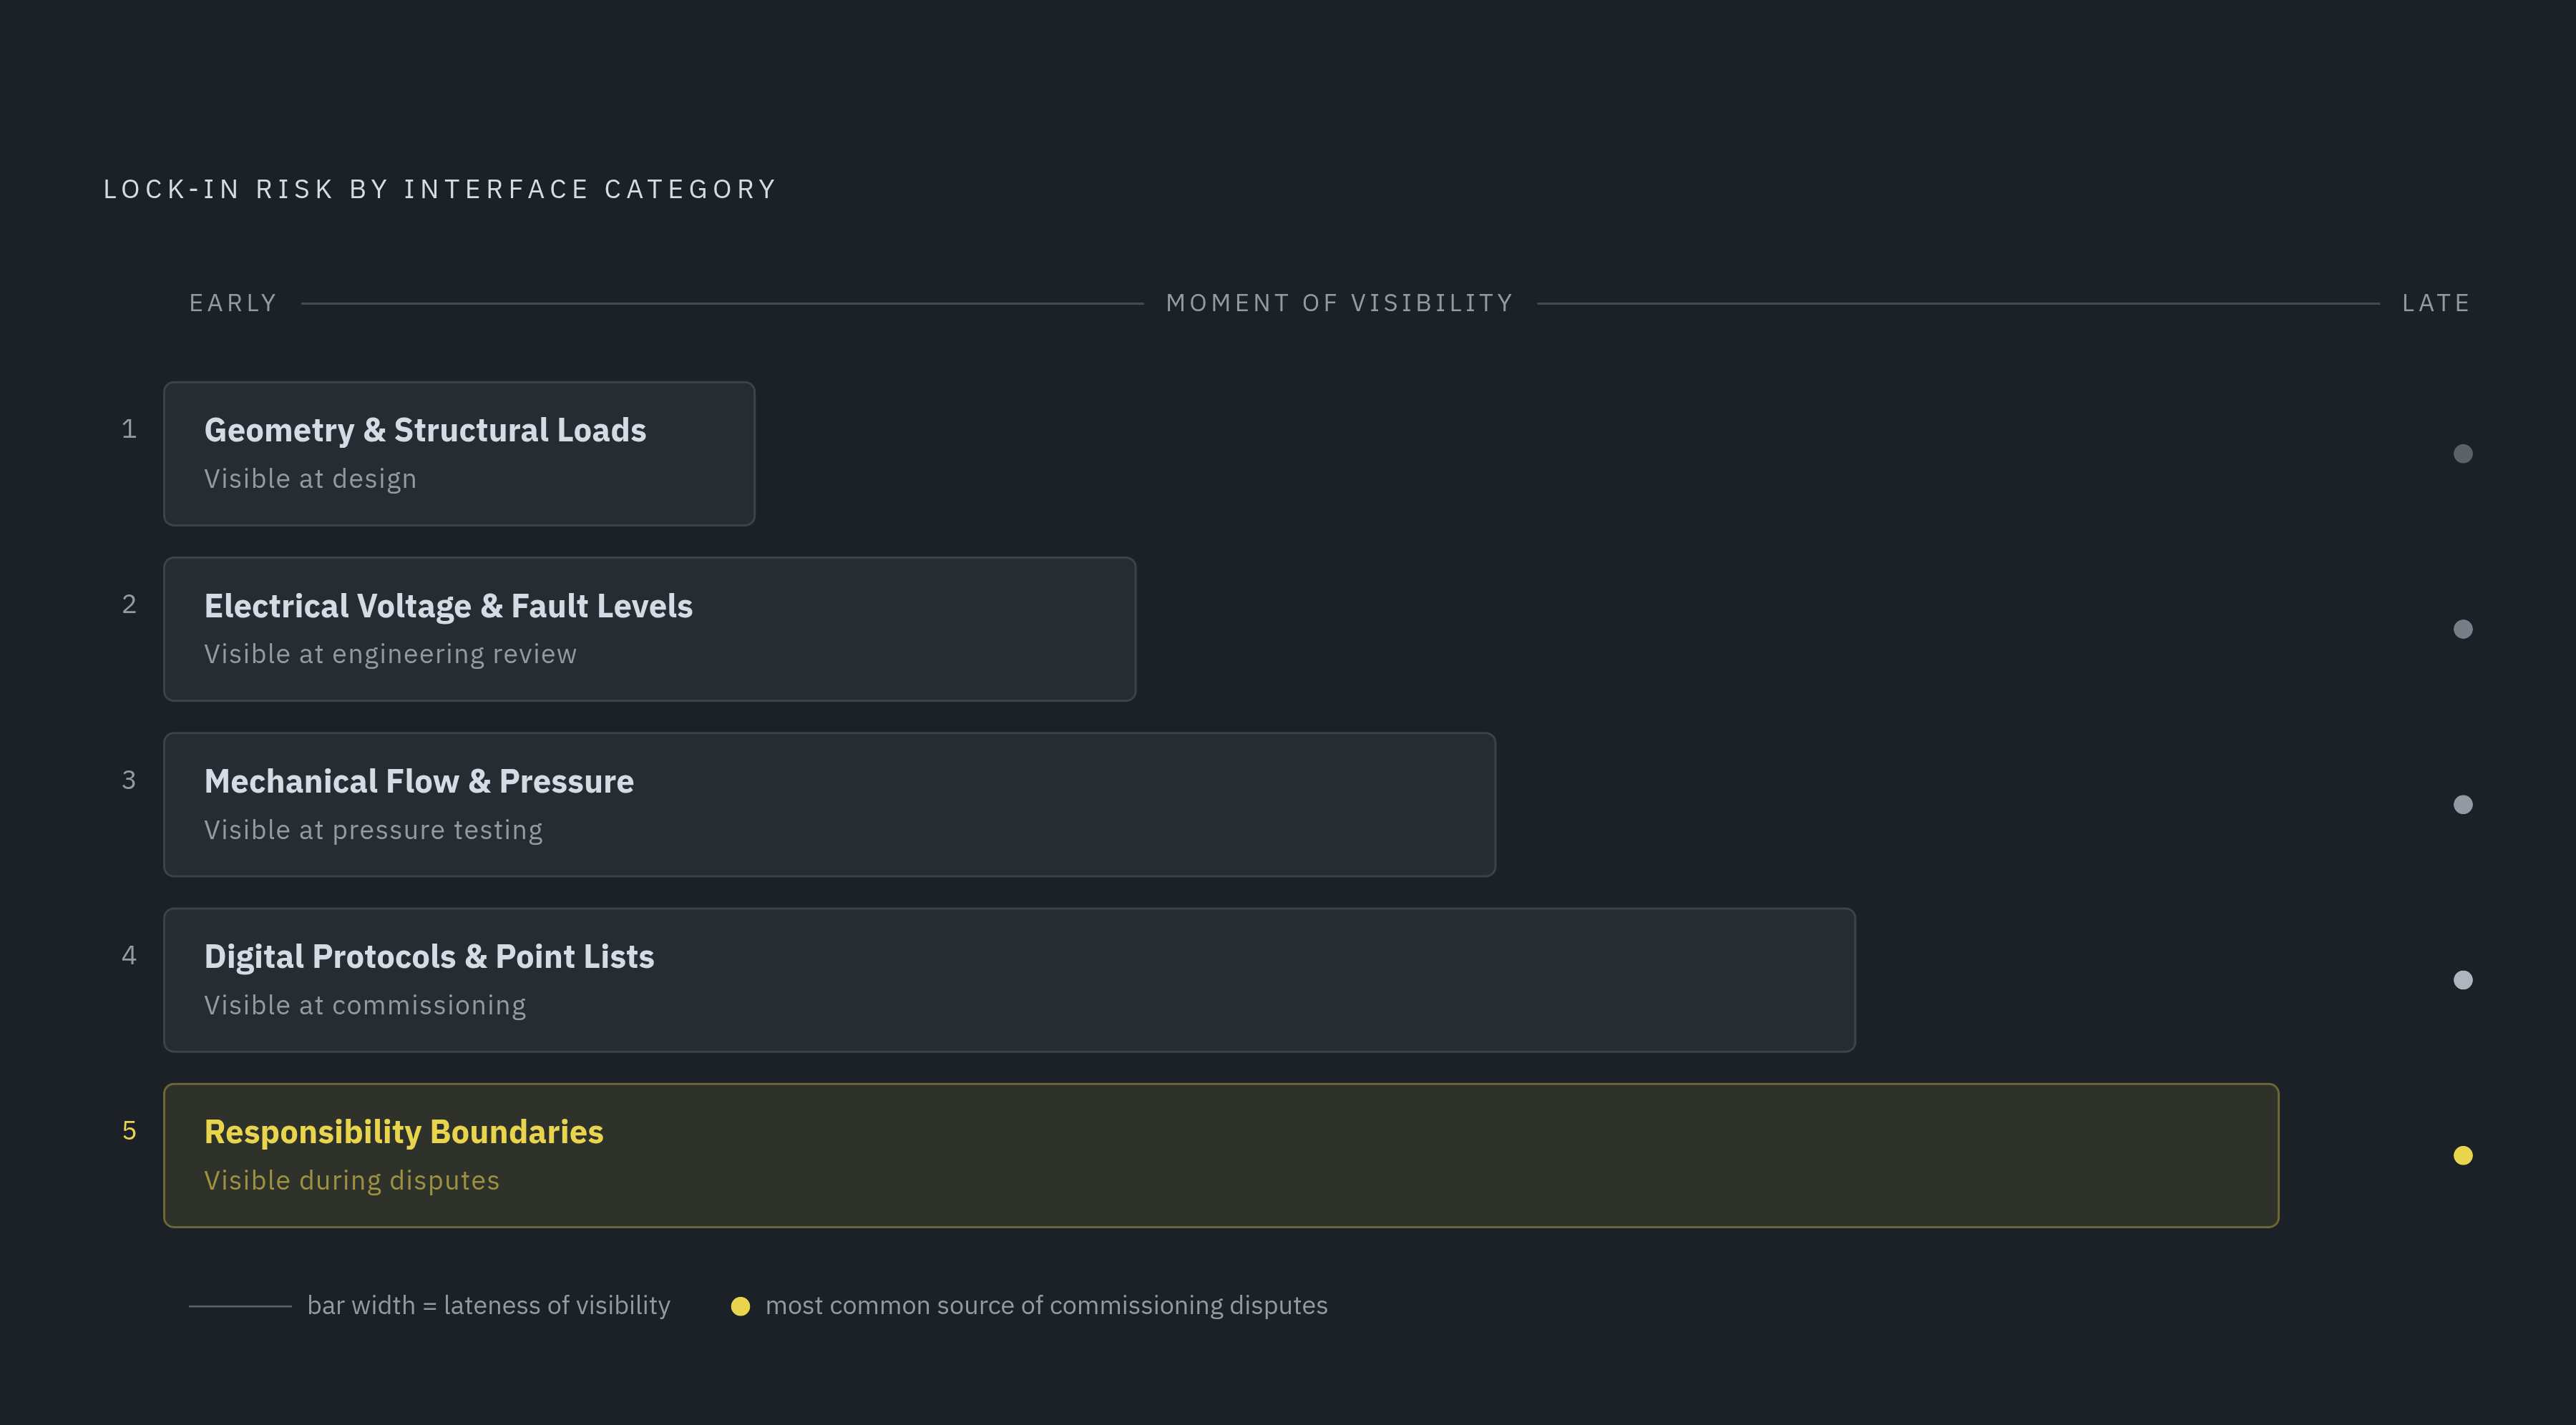
Task: Click row number 3
Action: (x=129, y=780)
